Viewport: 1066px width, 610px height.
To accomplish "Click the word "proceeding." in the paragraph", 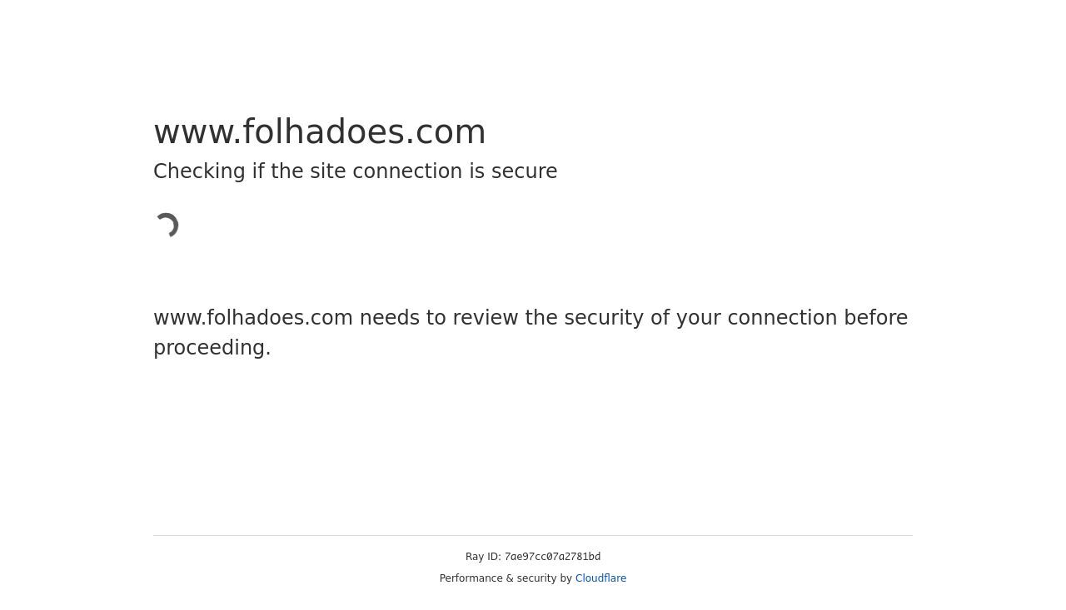I will click(212, 348).
